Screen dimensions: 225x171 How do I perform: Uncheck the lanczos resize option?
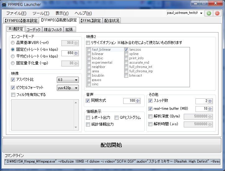pos(126,49)
